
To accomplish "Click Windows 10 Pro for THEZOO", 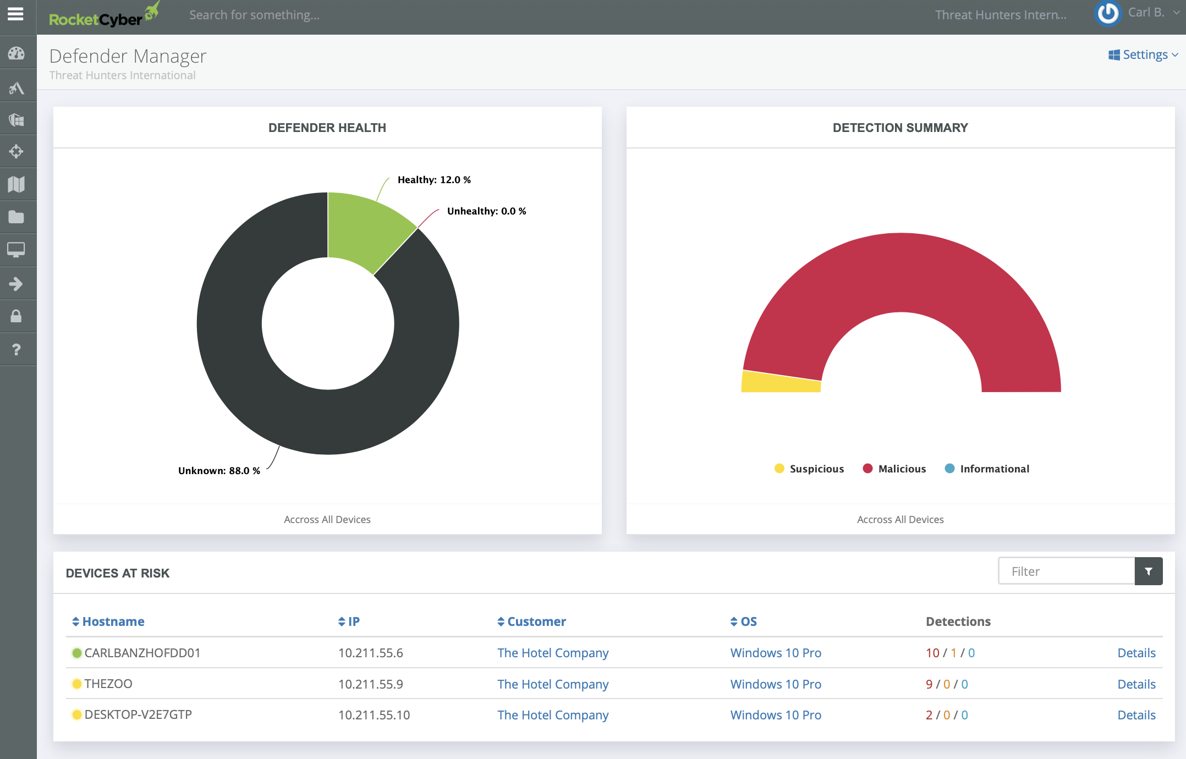I will click(776, 684).
